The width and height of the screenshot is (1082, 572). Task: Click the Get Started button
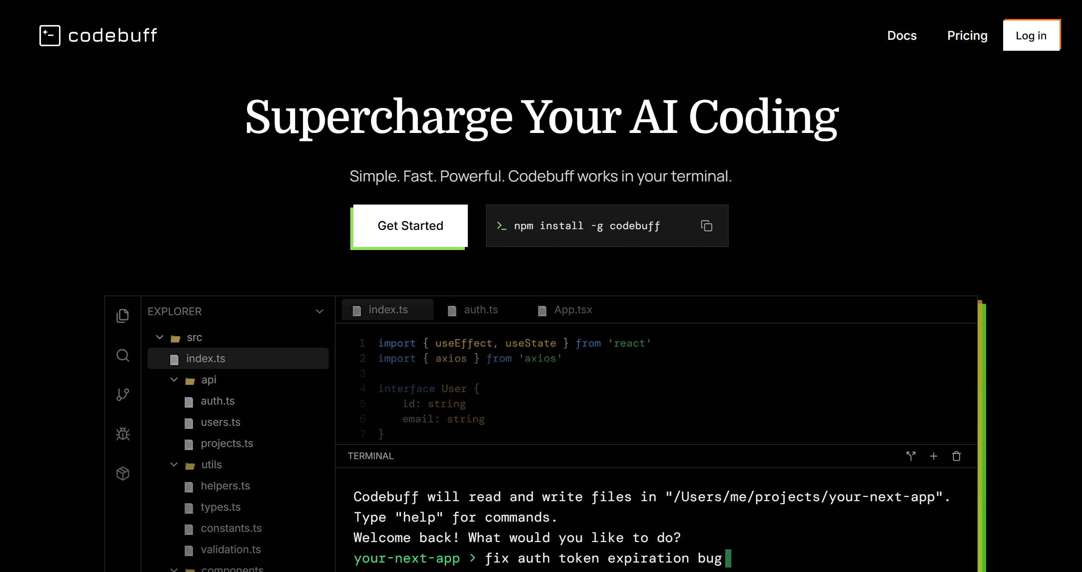coord(410,226)
